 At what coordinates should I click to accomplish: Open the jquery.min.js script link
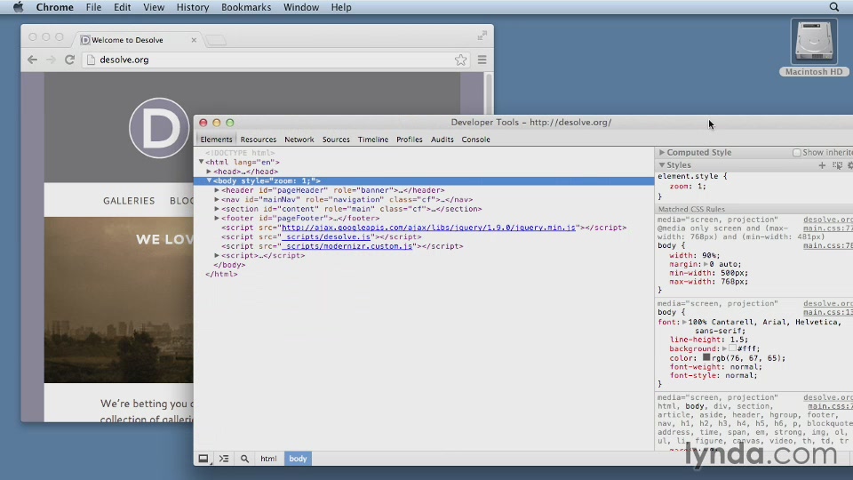pyautogui.click(x=428, y=228)
